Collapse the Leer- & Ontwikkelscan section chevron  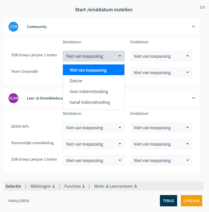pyautogui.click(x=193, y=98)
